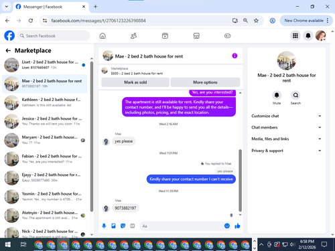Click the chat messages vertical scrollbar
335x251 pixels.
240,180
